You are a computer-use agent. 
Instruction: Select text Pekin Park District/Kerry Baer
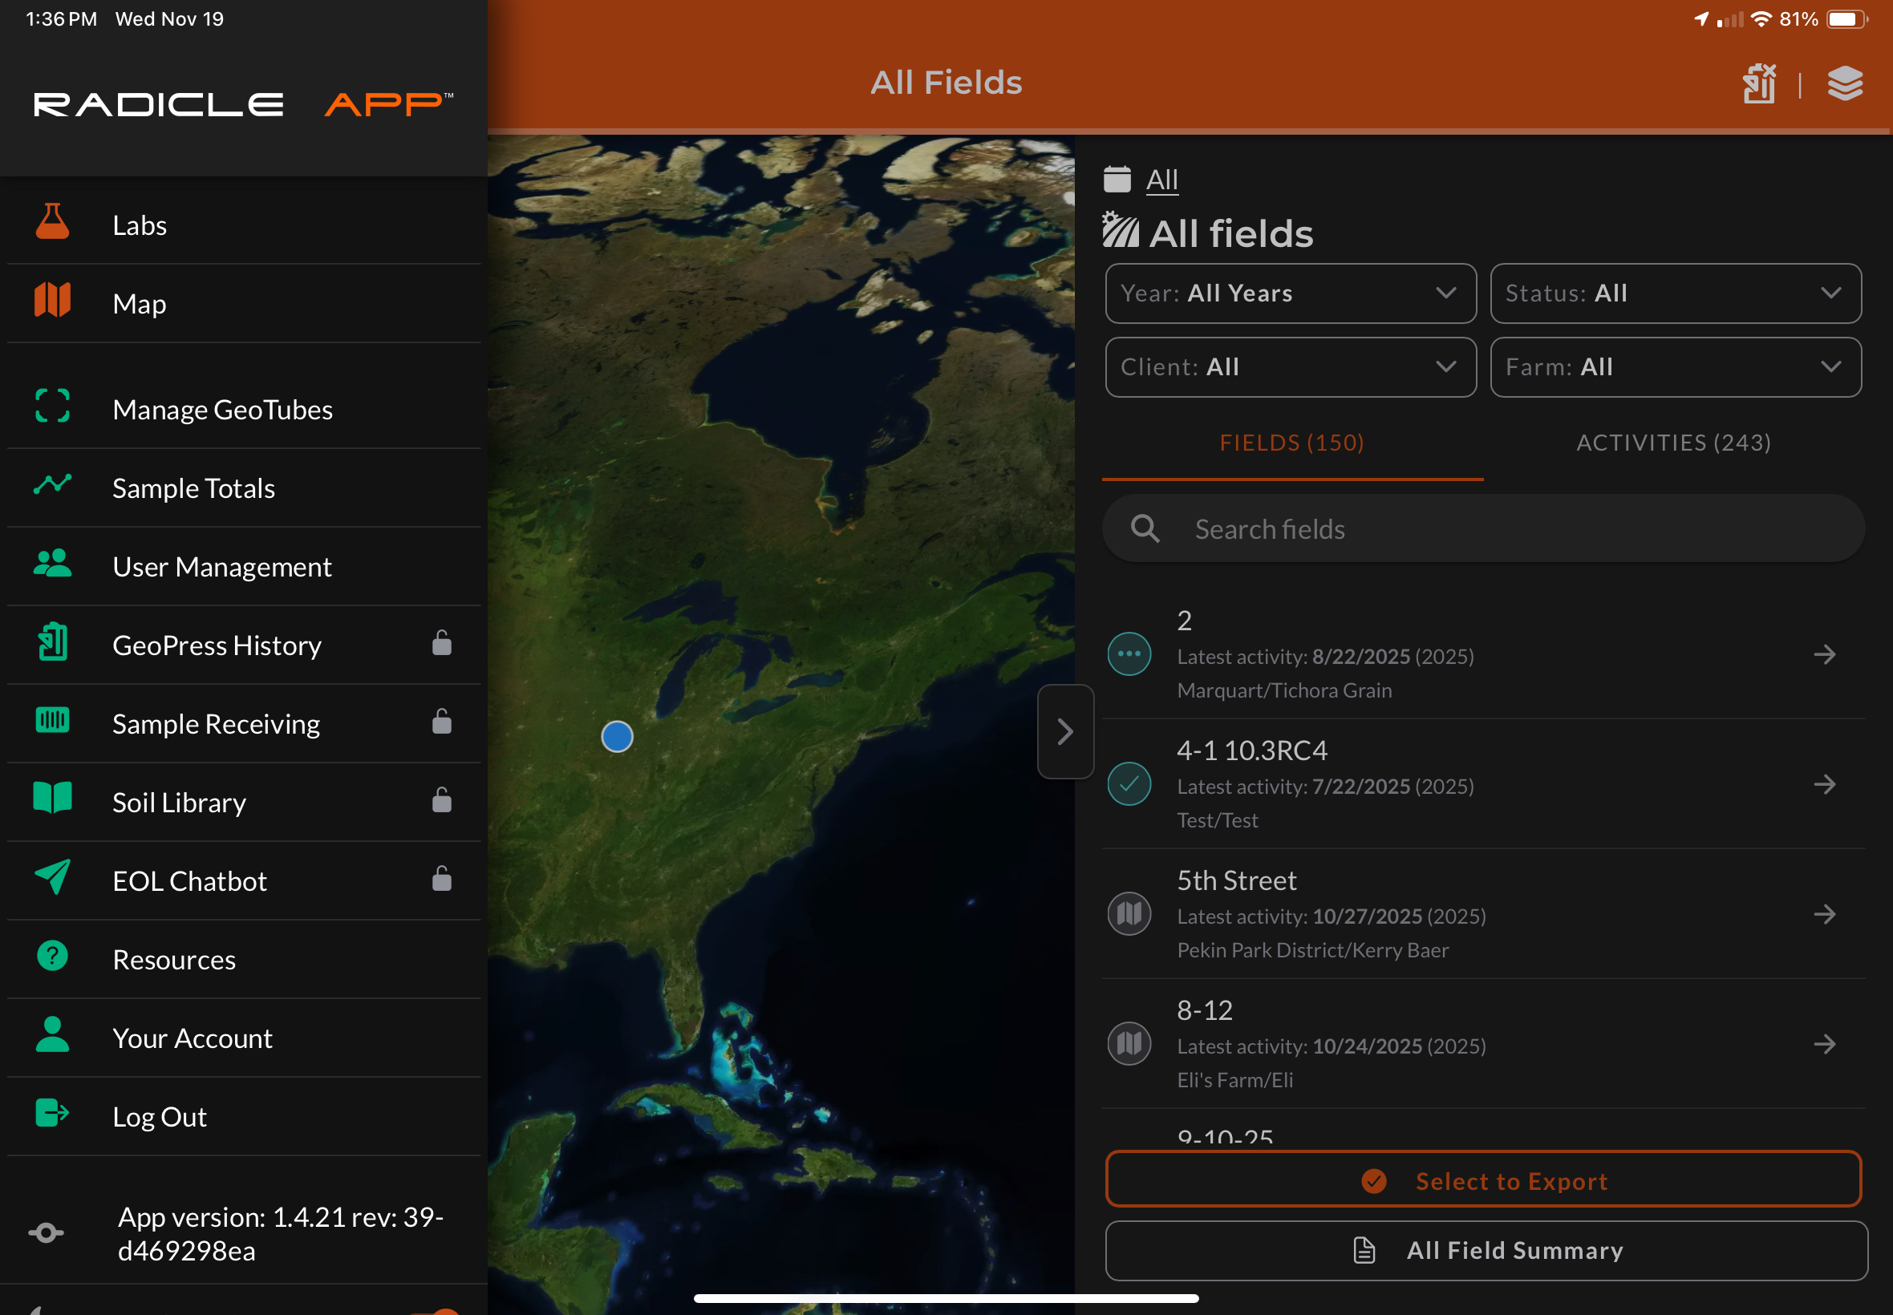pos(1313,950)
